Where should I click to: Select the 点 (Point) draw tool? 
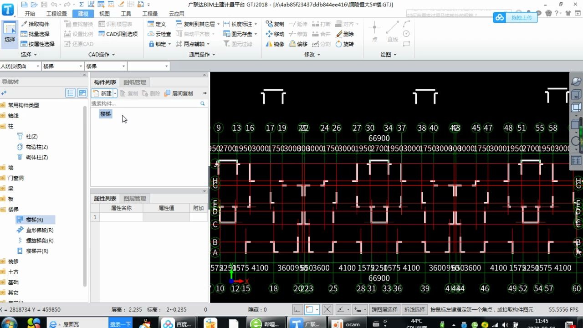tap(374, 31)
